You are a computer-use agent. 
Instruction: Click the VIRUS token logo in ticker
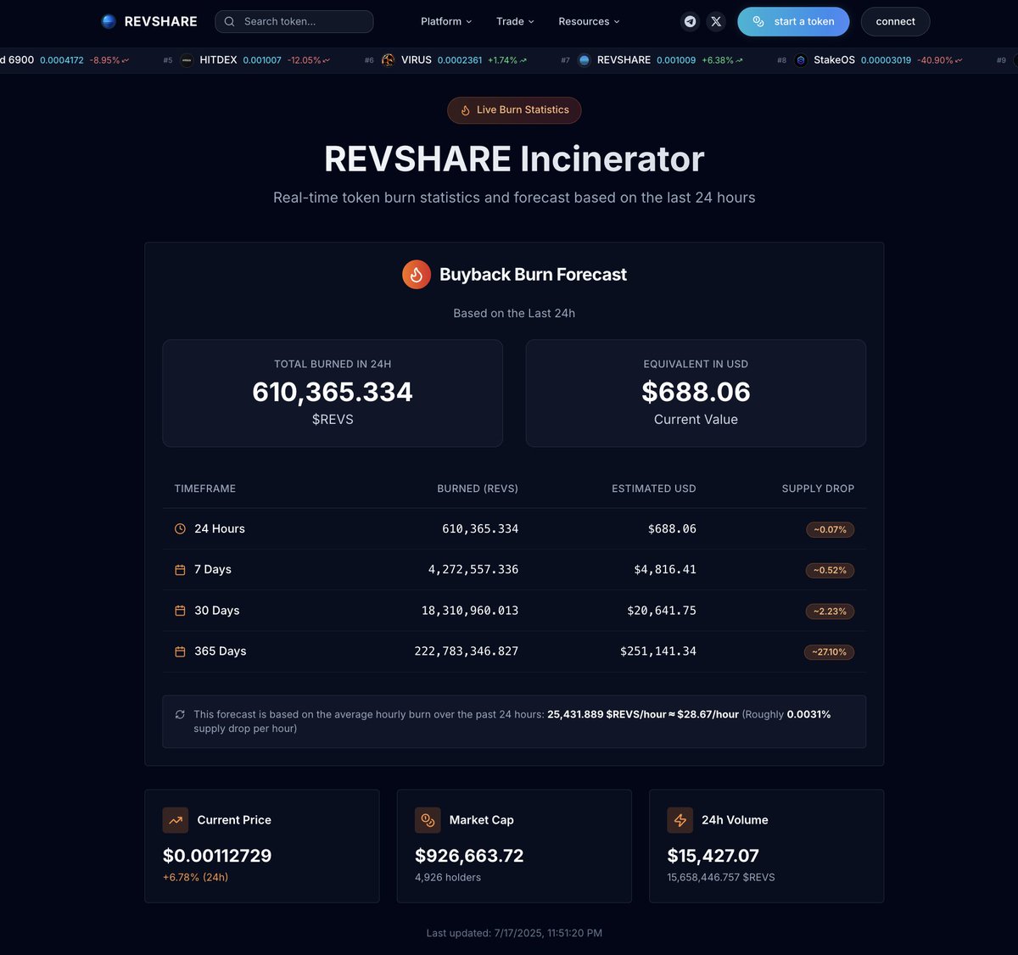point(388,60)
